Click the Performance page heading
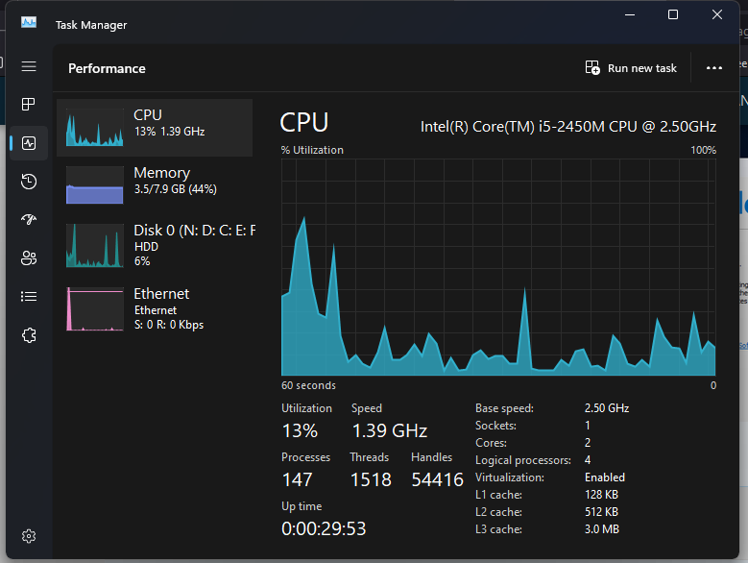This screenshot has width=748, height=563. [x=107, y=69]
